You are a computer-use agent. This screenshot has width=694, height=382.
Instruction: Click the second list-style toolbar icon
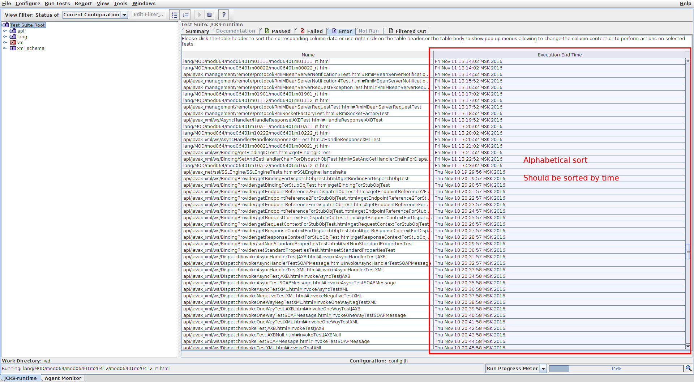coord(185,15)
